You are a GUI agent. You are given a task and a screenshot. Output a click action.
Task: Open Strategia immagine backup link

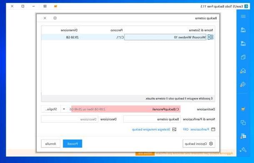(x=151, y=129)
